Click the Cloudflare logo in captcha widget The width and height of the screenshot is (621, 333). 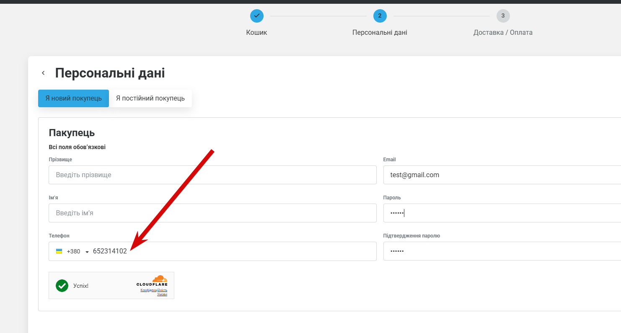tap(152, 281)
